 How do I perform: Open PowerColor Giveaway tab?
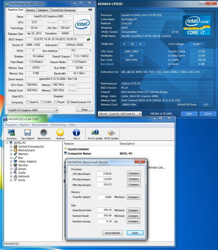63,10
